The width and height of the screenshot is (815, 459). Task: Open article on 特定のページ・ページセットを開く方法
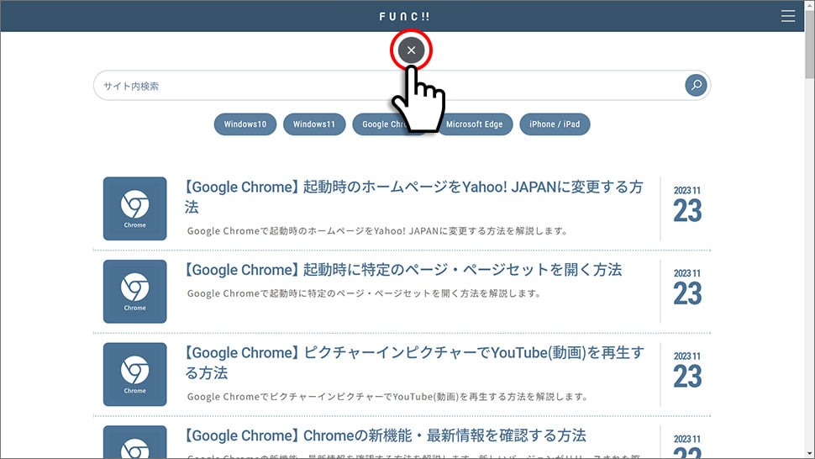click(x=403, y=270)
